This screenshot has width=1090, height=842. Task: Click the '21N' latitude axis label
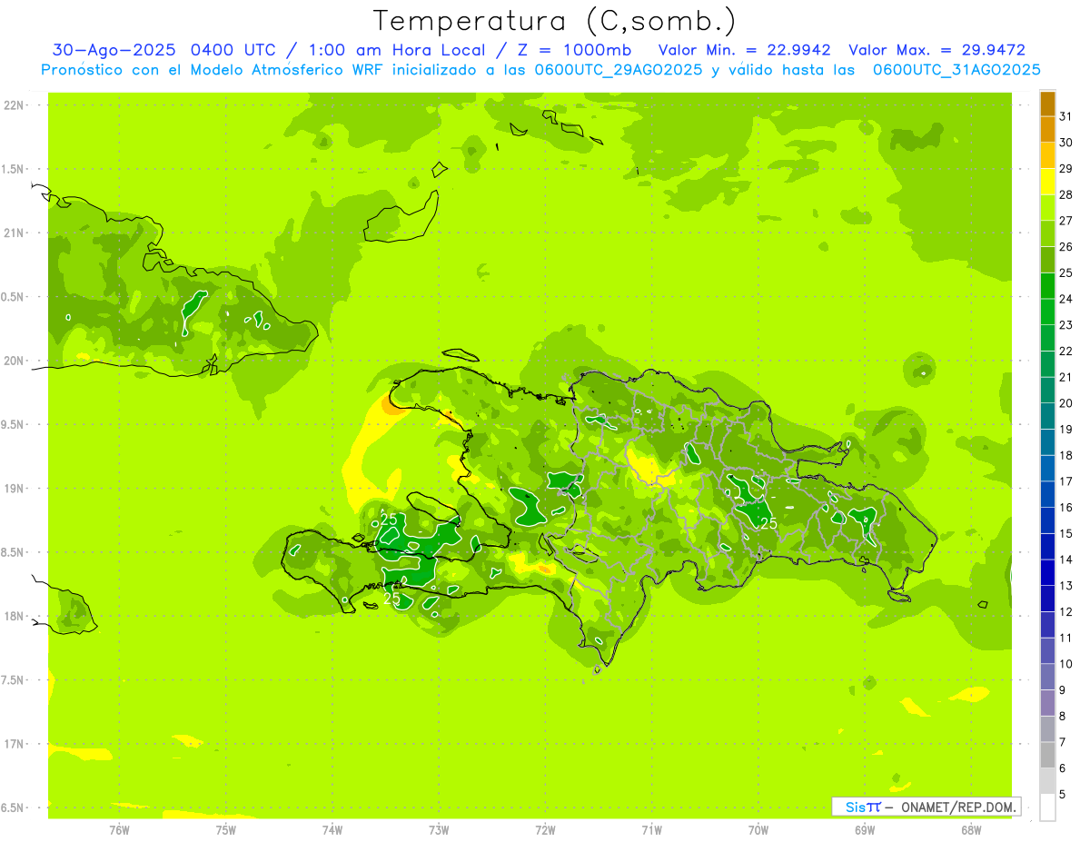pos(13,233)
